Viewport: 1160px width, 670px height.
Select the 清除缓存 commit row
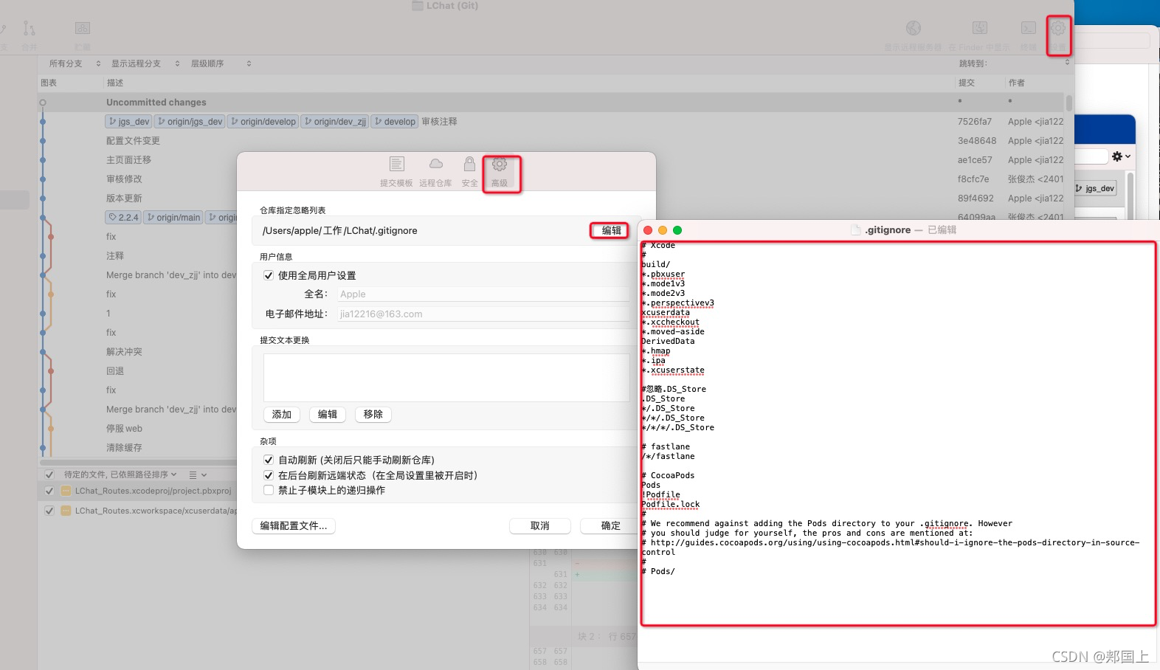click(137, 448)
